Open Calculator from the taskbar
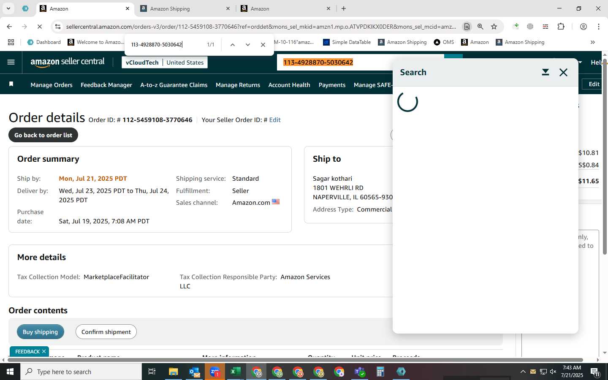The height and width of the screenshot is (380, 608). tap(380, 372)
